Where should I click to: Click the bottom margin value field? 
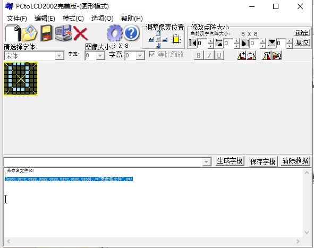click(281, 43)
